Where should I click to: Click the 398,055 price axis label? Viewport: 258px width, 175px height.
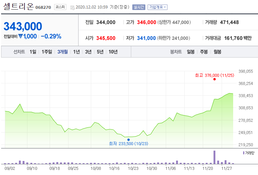coord(246,71)
